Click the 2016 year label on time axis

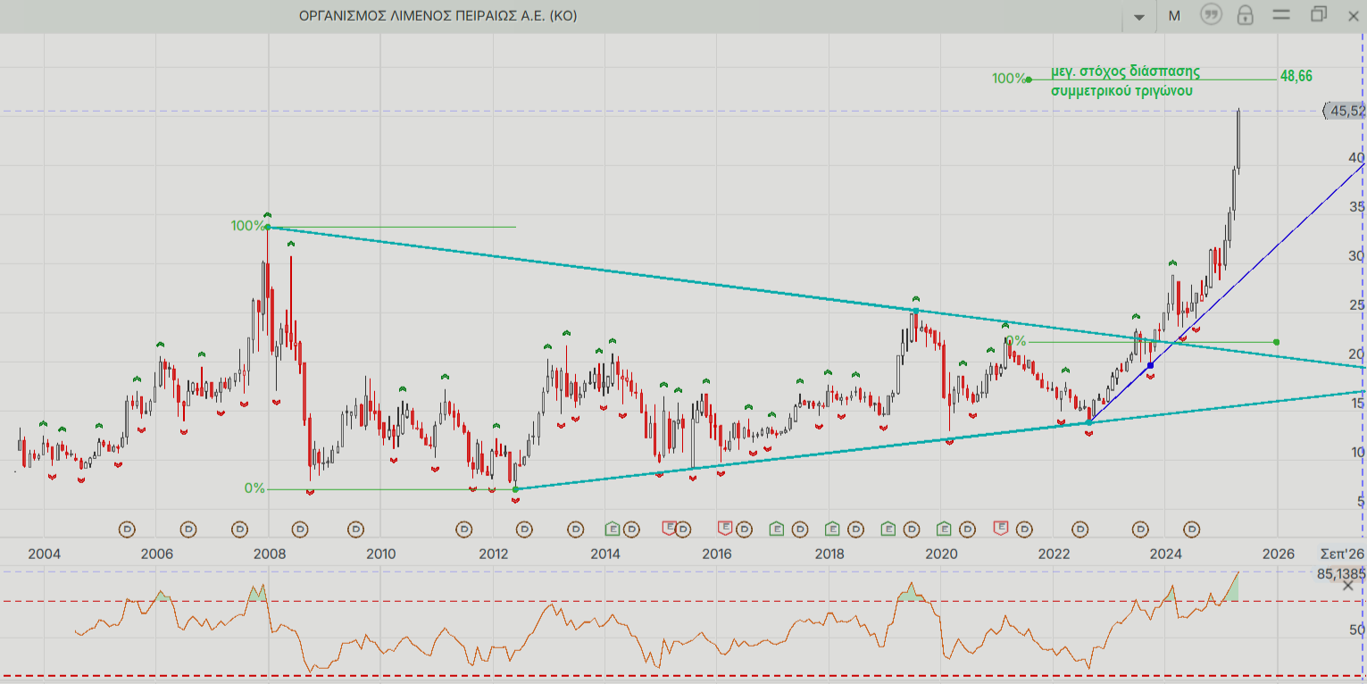click(x=717, y=554)
